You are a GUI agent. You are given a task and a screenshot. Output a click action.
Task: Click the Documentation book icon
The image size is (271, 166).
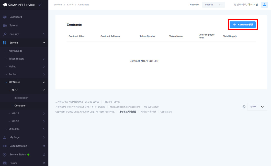[x=5, y=146]
